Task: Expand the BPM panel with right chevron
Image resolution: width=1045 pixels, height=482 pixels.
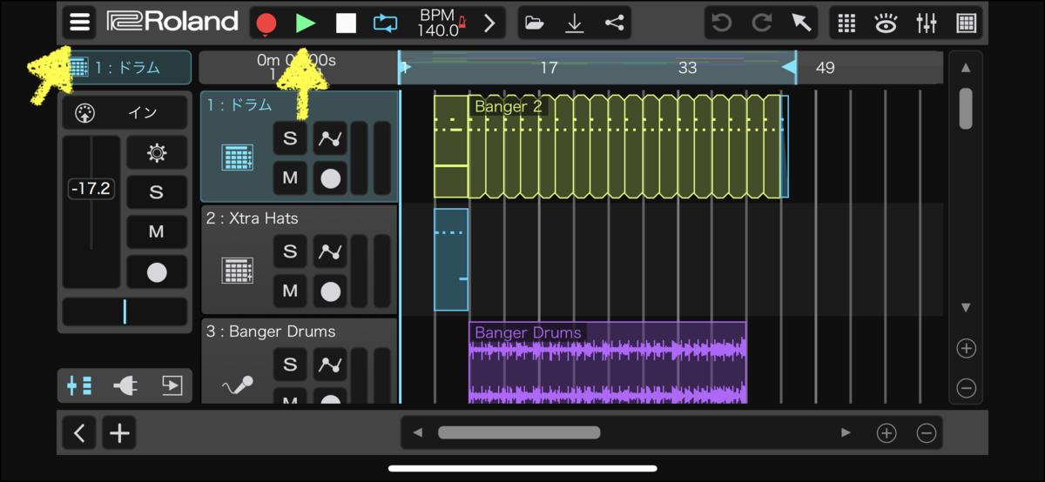Action: click(x=489, y=23)
